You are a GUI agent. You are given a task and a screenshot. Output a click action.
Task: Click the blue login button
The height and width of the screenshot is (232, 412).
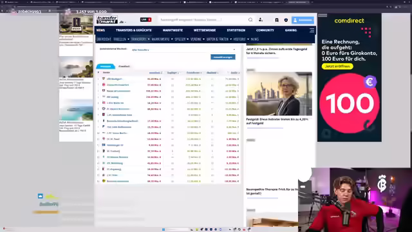tap(303, 20)
